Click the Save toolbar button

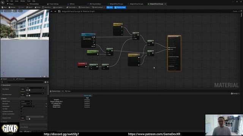(4, 7)
